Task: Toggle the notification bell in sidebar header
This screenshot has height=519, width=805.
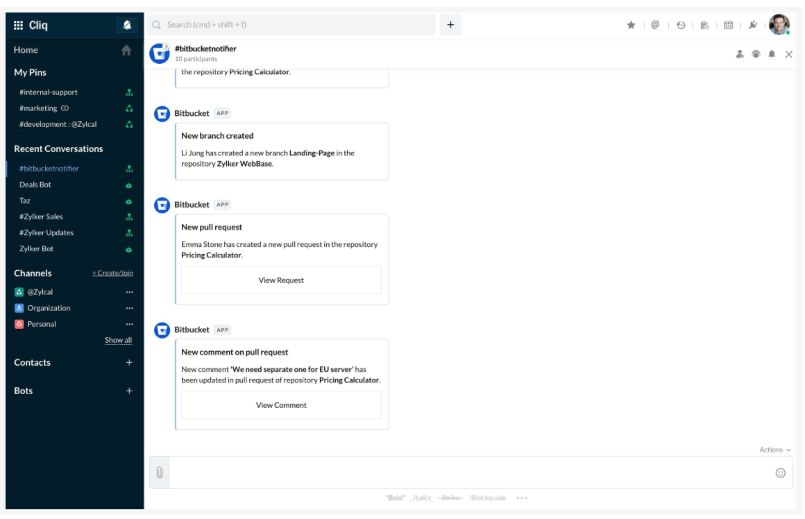Action: pos(127,25)
